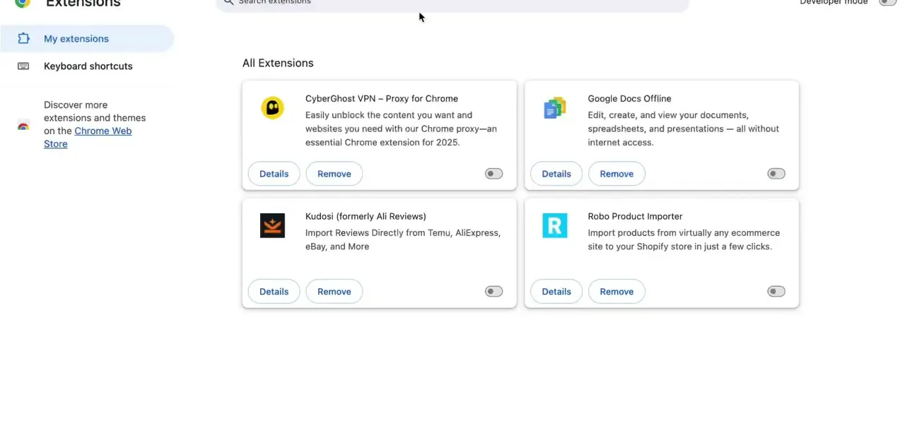
Task: Click the Kudosi (formerly Ali Reviews) title
Action: [366, 217]
